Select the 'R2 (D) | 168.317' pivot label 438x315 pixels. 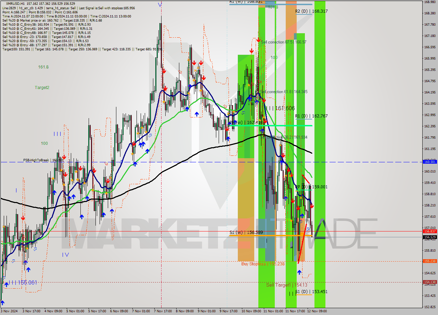pyautogui.click(x=311, y=11)
